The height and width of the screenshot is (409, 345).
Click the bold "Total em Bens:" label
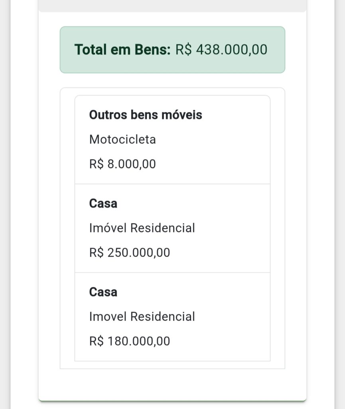[x=122, y=50]
